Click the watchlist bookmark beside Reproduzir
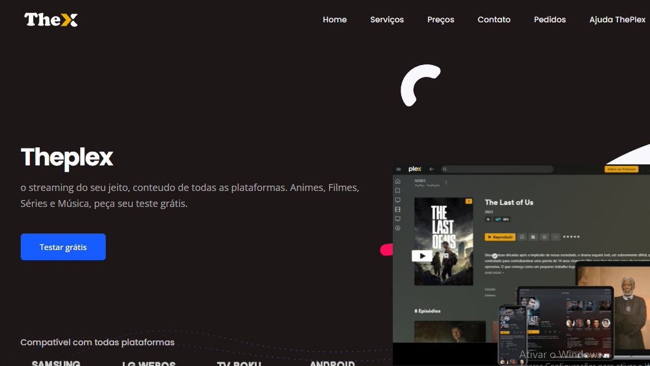The width and height of the screenshot is (650, 366). click(x=522, y=237)
